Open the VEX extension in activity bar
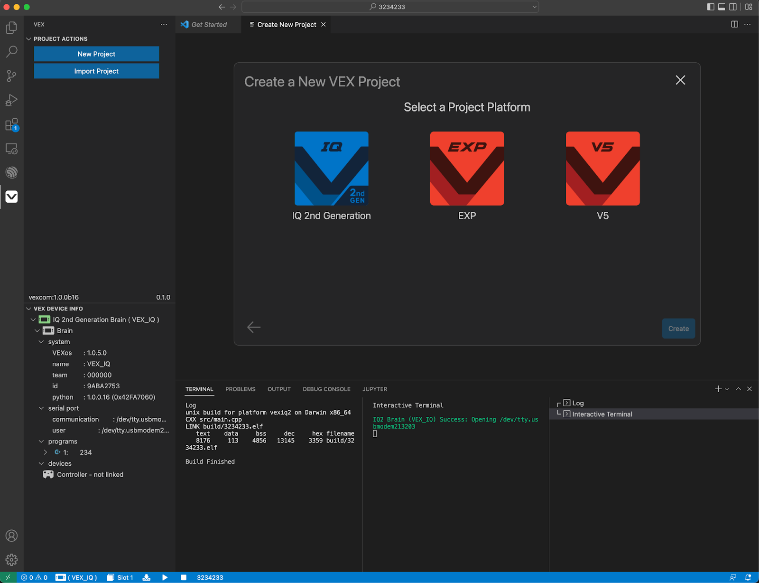Image resolution: width=759 pixels, height=583 pixels. pos(11,197)
